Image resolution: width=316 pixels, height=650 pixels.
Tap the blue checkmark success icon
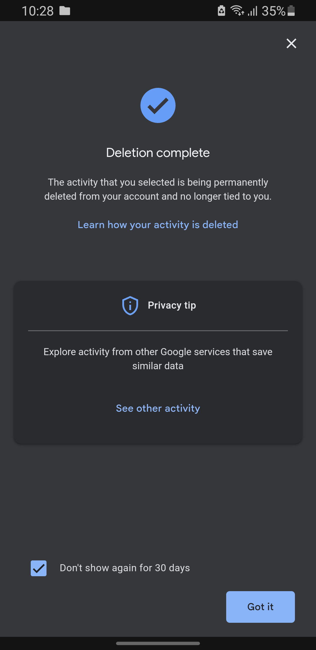pyautogui.click(x=158, y=105)
